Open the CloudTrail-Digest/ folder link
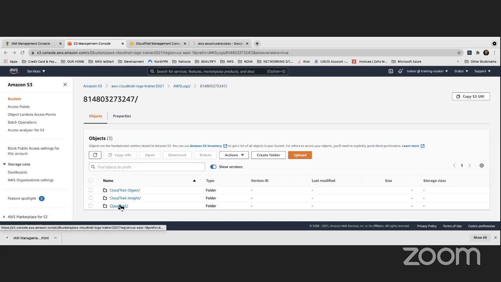The height and width of the screenshot is (282, 501). click(x=125, y=190)
